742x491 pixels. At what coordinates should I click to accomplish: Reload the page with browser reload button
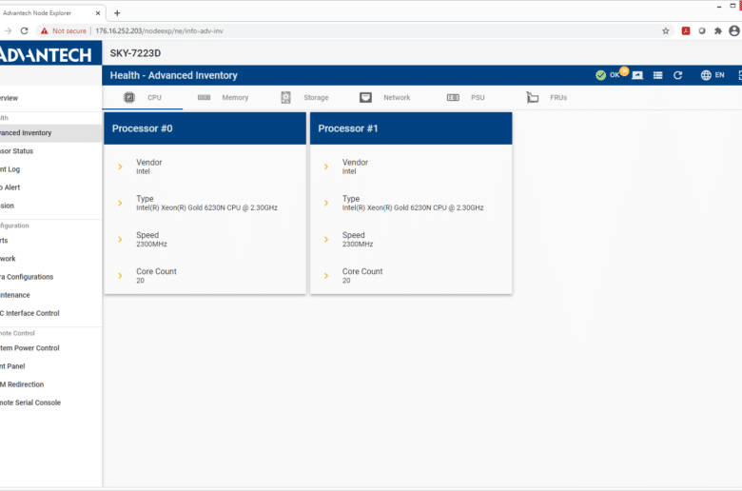tap(24, 30)
